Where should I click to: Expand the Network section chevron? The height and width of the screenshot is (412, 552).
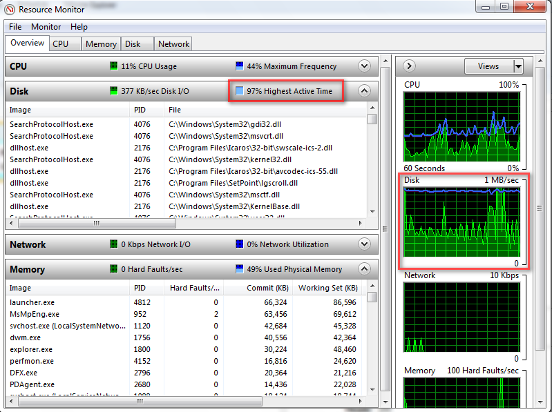(x=364, y=244)
